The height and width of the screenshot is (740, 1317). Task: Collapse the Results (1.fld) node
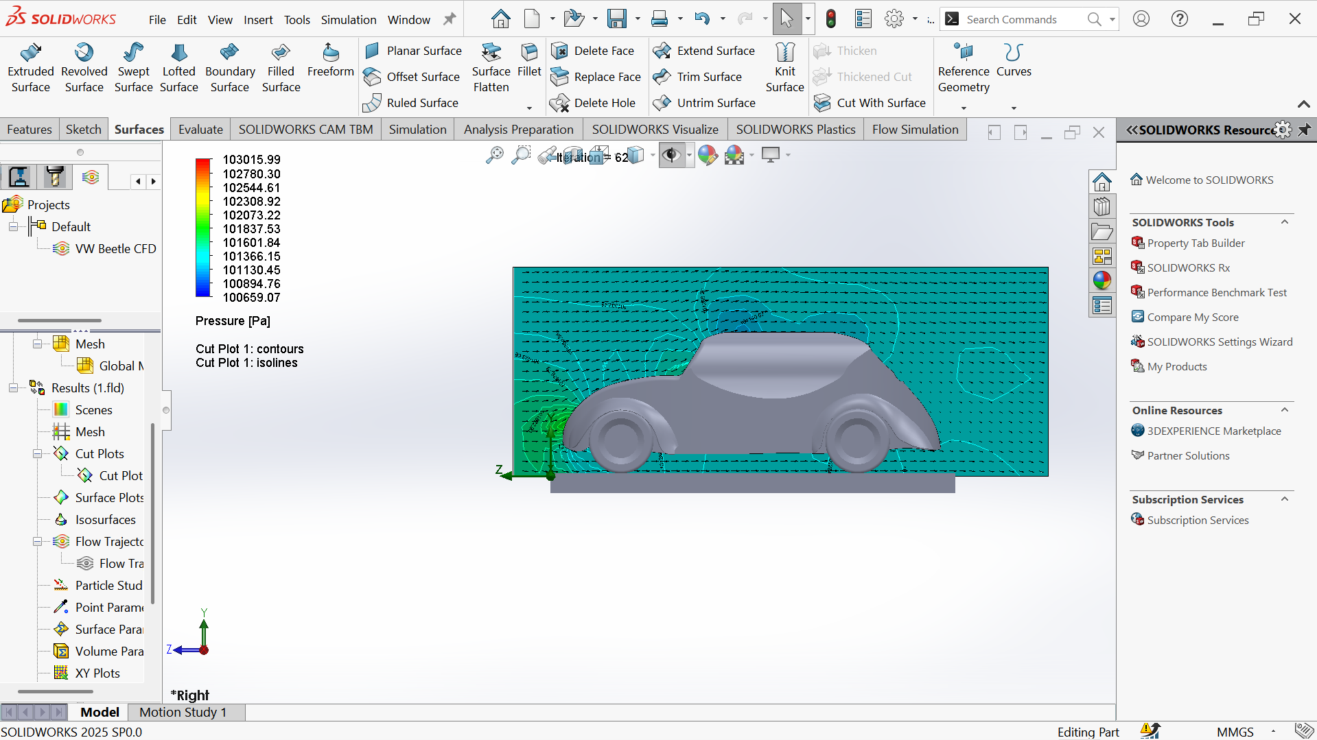tap(13, 387)
